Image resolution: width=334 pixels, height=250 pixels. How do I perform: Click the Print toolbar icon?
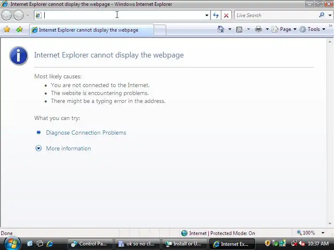coord(258,29)
